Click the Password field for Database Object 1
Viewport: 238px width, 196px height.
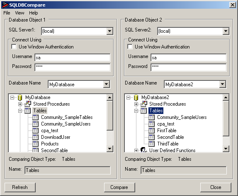click(x=73, y=68)
